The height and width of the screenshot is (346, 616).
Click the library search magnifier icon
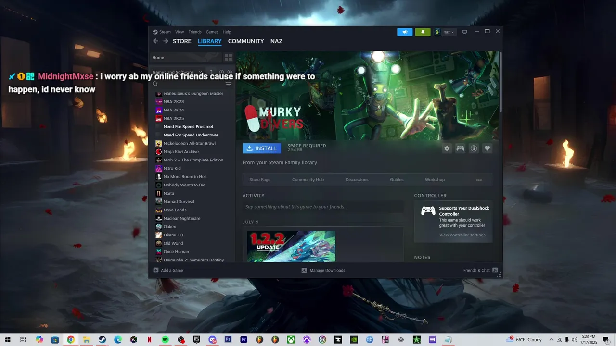[155, 84]
